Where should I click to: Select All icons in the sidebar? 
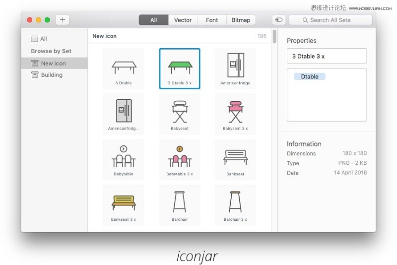[x=43, y=39]
